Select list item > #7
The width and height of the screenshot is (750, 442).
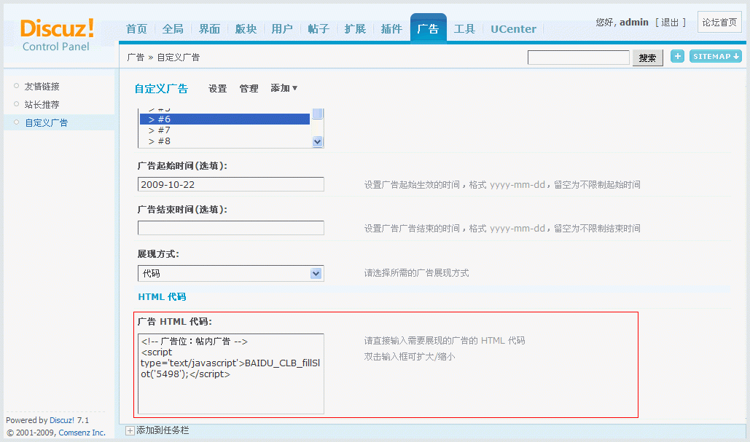tap(224, 130)
